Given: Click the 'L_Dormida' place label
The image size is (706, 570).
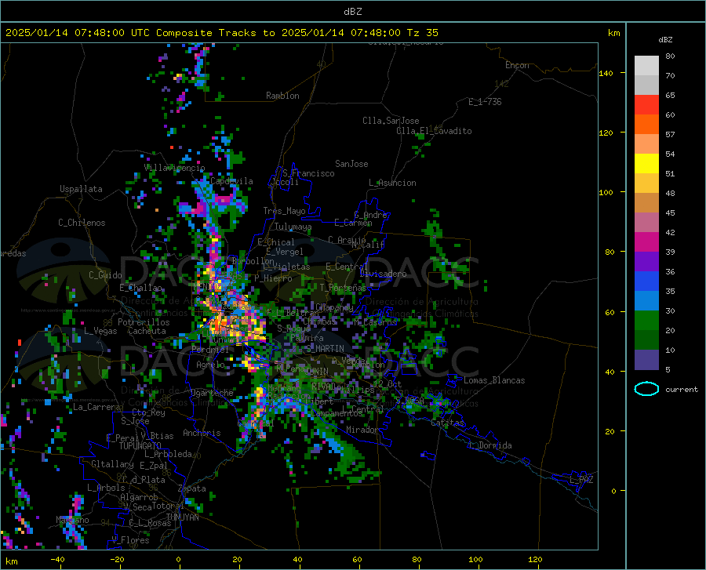Looking at the screenshot, I should (490, 445).
